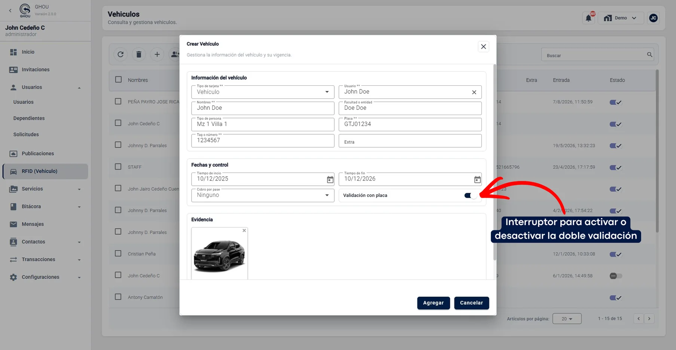Open the Cobro por pase dropdown
Image resolution: width=676 pixels, height=350 pixels.
click(263, 195)
